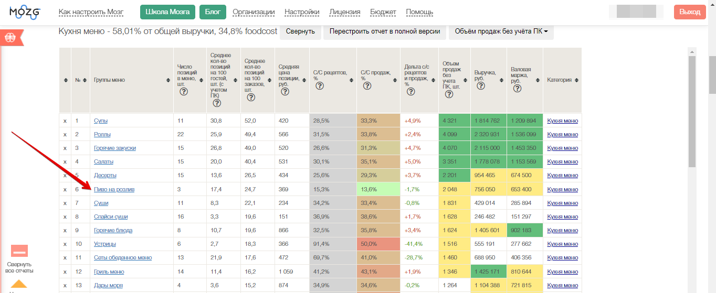Open the 'Пиво на розлив' group link
The height and width of the screenshot is (293, 716).
pos(114,189)
